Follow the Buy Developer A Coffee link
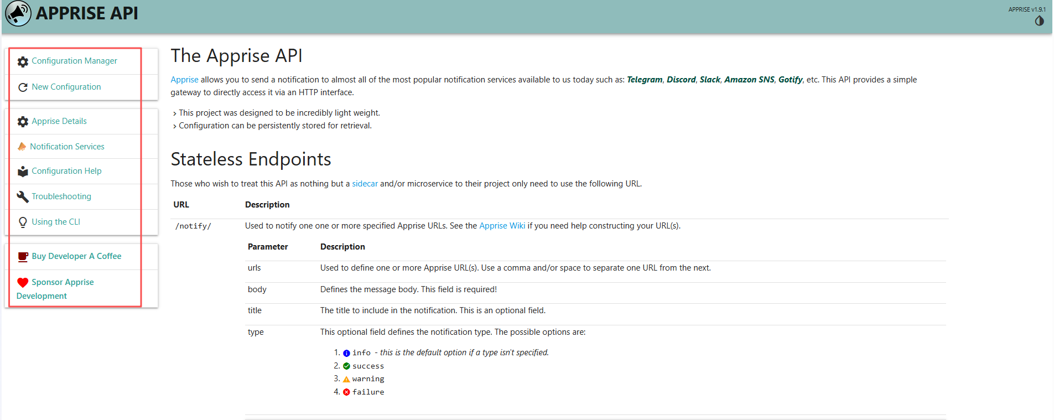Screen dimensions: 1054x420 coord(76,256)
